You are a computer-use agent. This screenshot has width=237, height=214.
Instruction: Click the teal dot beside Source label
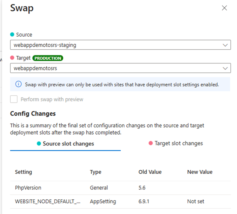point(12,34)
